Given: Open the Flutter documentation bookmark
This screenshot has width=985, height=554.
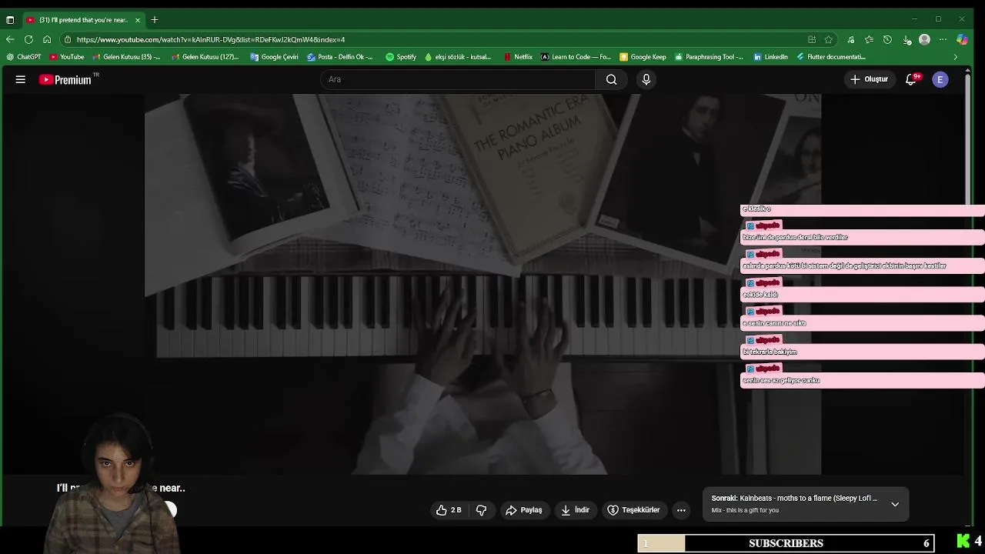Looking at the screenshot, I should click(x=831, y=57).
